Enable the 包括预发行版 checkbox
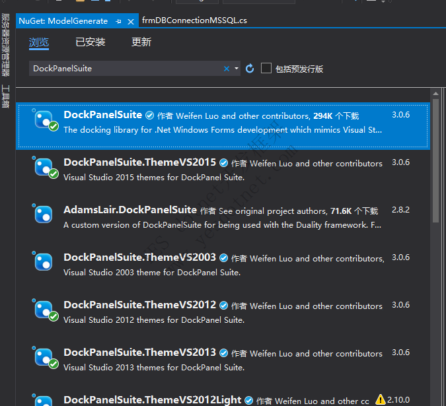 coord(266,68)
